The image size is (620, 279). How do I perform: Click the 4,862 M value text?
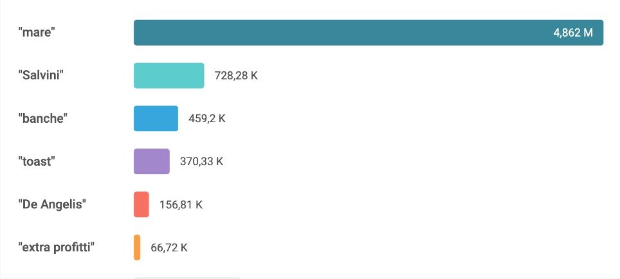coord(572,33)
